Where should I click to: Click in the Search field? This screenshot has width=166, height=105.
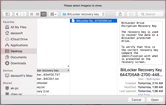(151, 14)
